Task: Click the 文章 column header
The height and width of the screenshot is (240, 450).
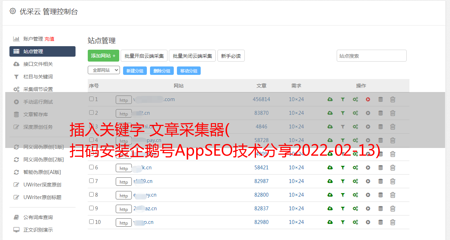Action: tap(262, 86)
